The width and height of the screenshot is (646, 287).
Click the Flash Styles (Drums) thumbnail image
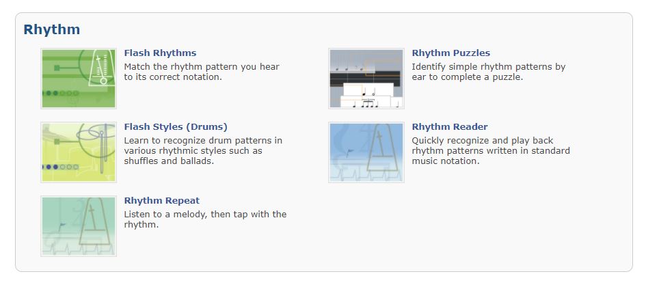(78, 152)
